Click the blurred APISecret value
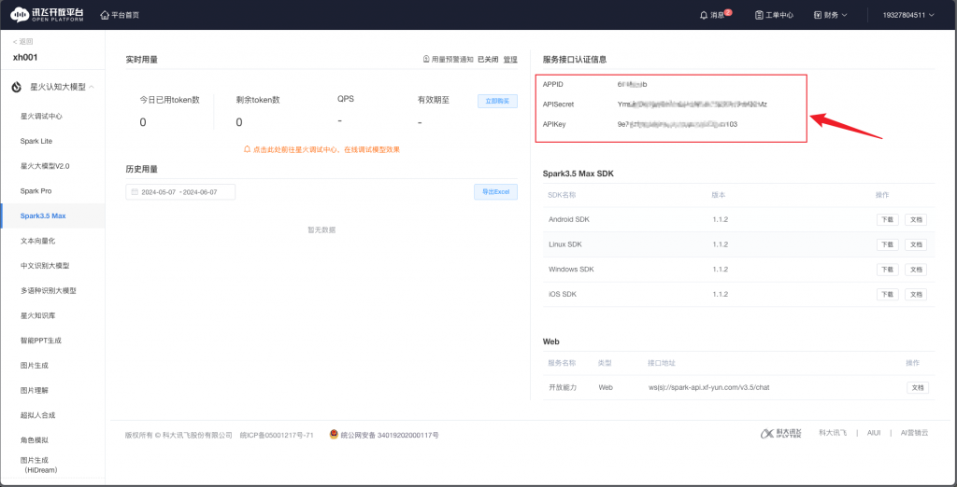 [x=693, y=104]
